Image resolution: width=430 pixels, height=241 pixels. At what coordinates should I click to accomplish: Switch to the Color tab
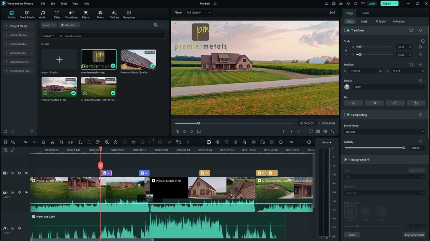(365, 13)
